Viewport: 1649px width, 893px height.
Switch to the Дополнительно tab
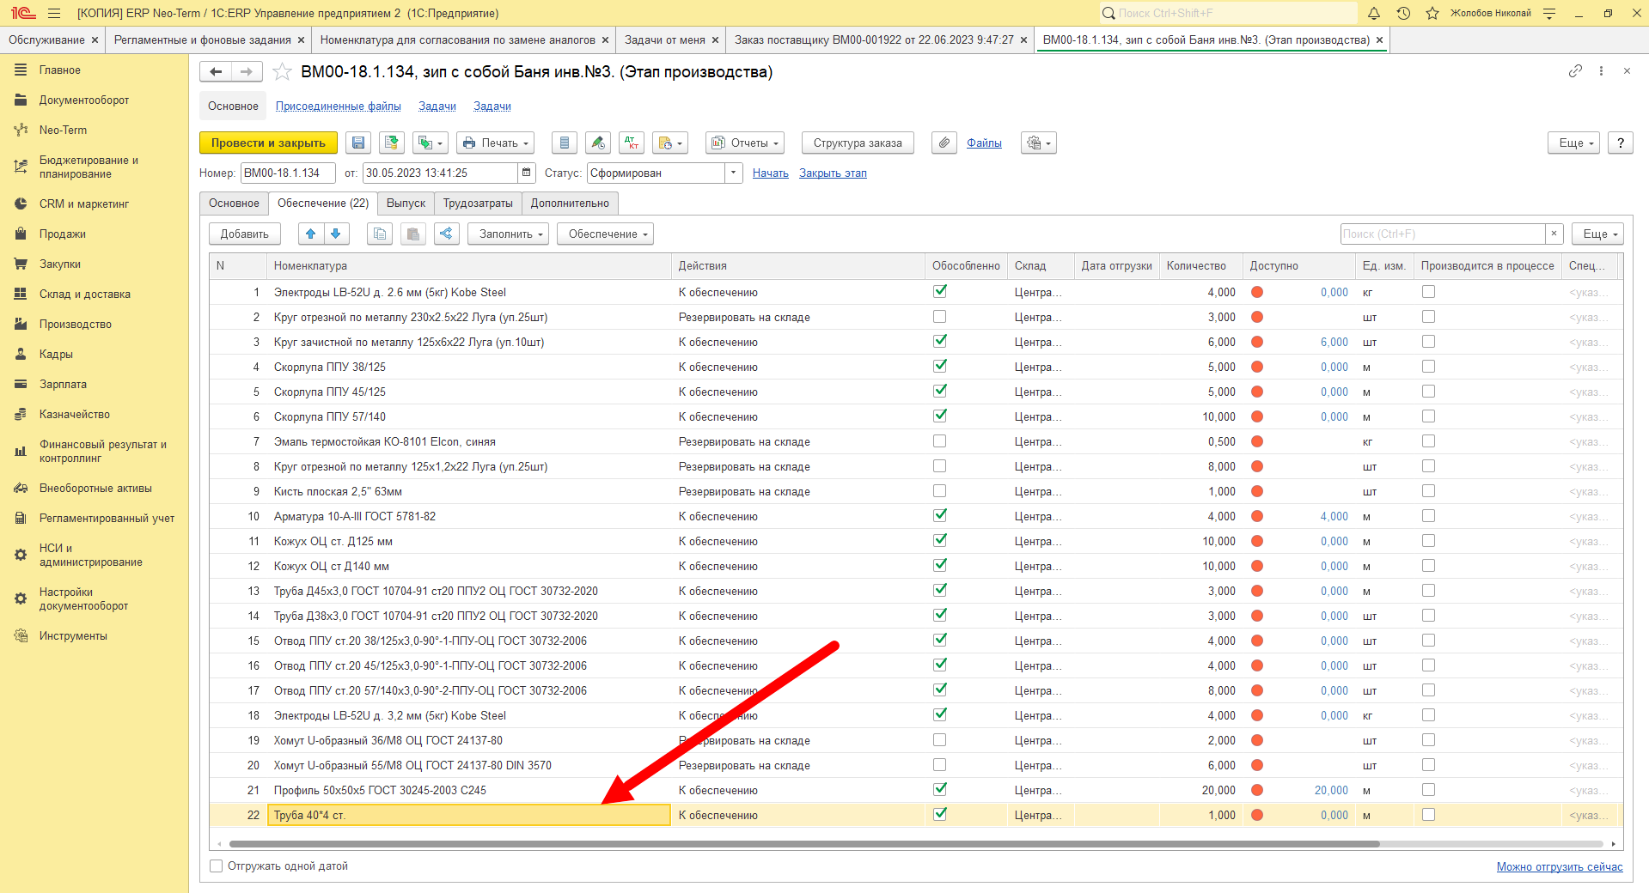pyautogui.click(x=570, y=204)
